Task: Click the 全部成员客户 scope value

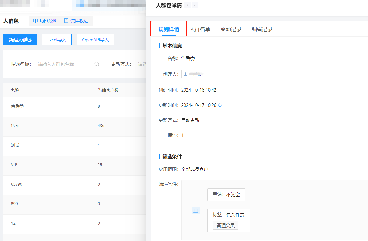Action: [x=195, y=169]
